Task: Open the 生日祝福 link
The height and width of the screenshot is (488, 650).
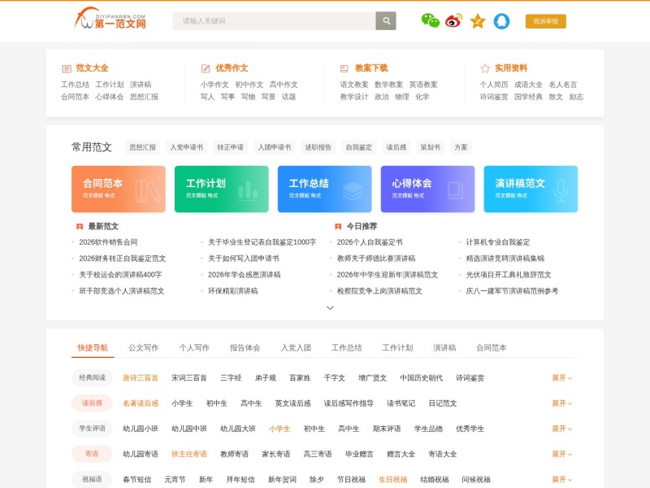Action: click(393, 479)
